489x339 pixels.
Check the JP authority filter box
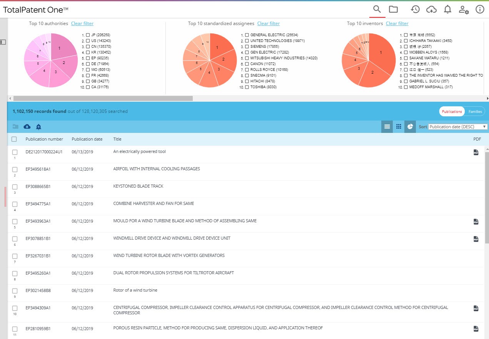click(88, 35)
